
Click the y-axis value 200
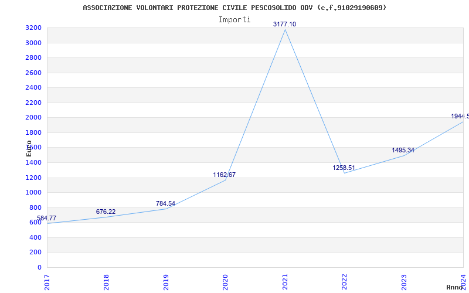pos(35,253)
